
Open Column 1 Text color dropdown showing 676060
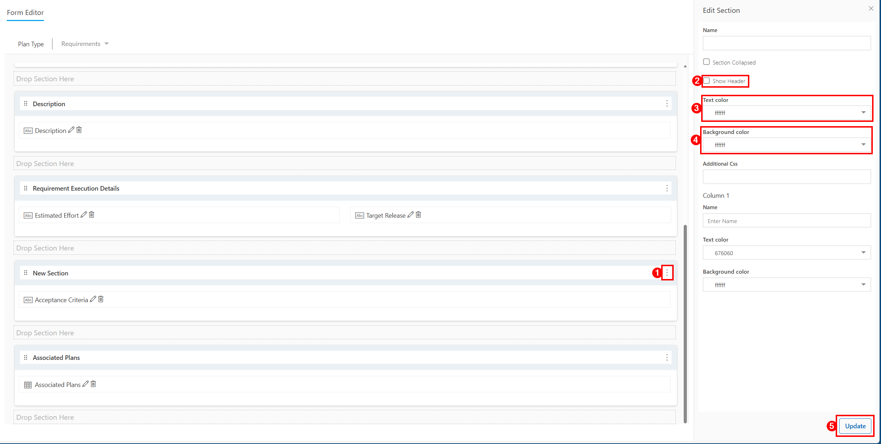tap(787, 253)
